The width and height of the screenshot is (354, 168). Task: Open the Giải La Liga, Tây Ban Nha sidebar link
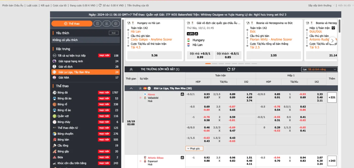[x=85, y=72]
